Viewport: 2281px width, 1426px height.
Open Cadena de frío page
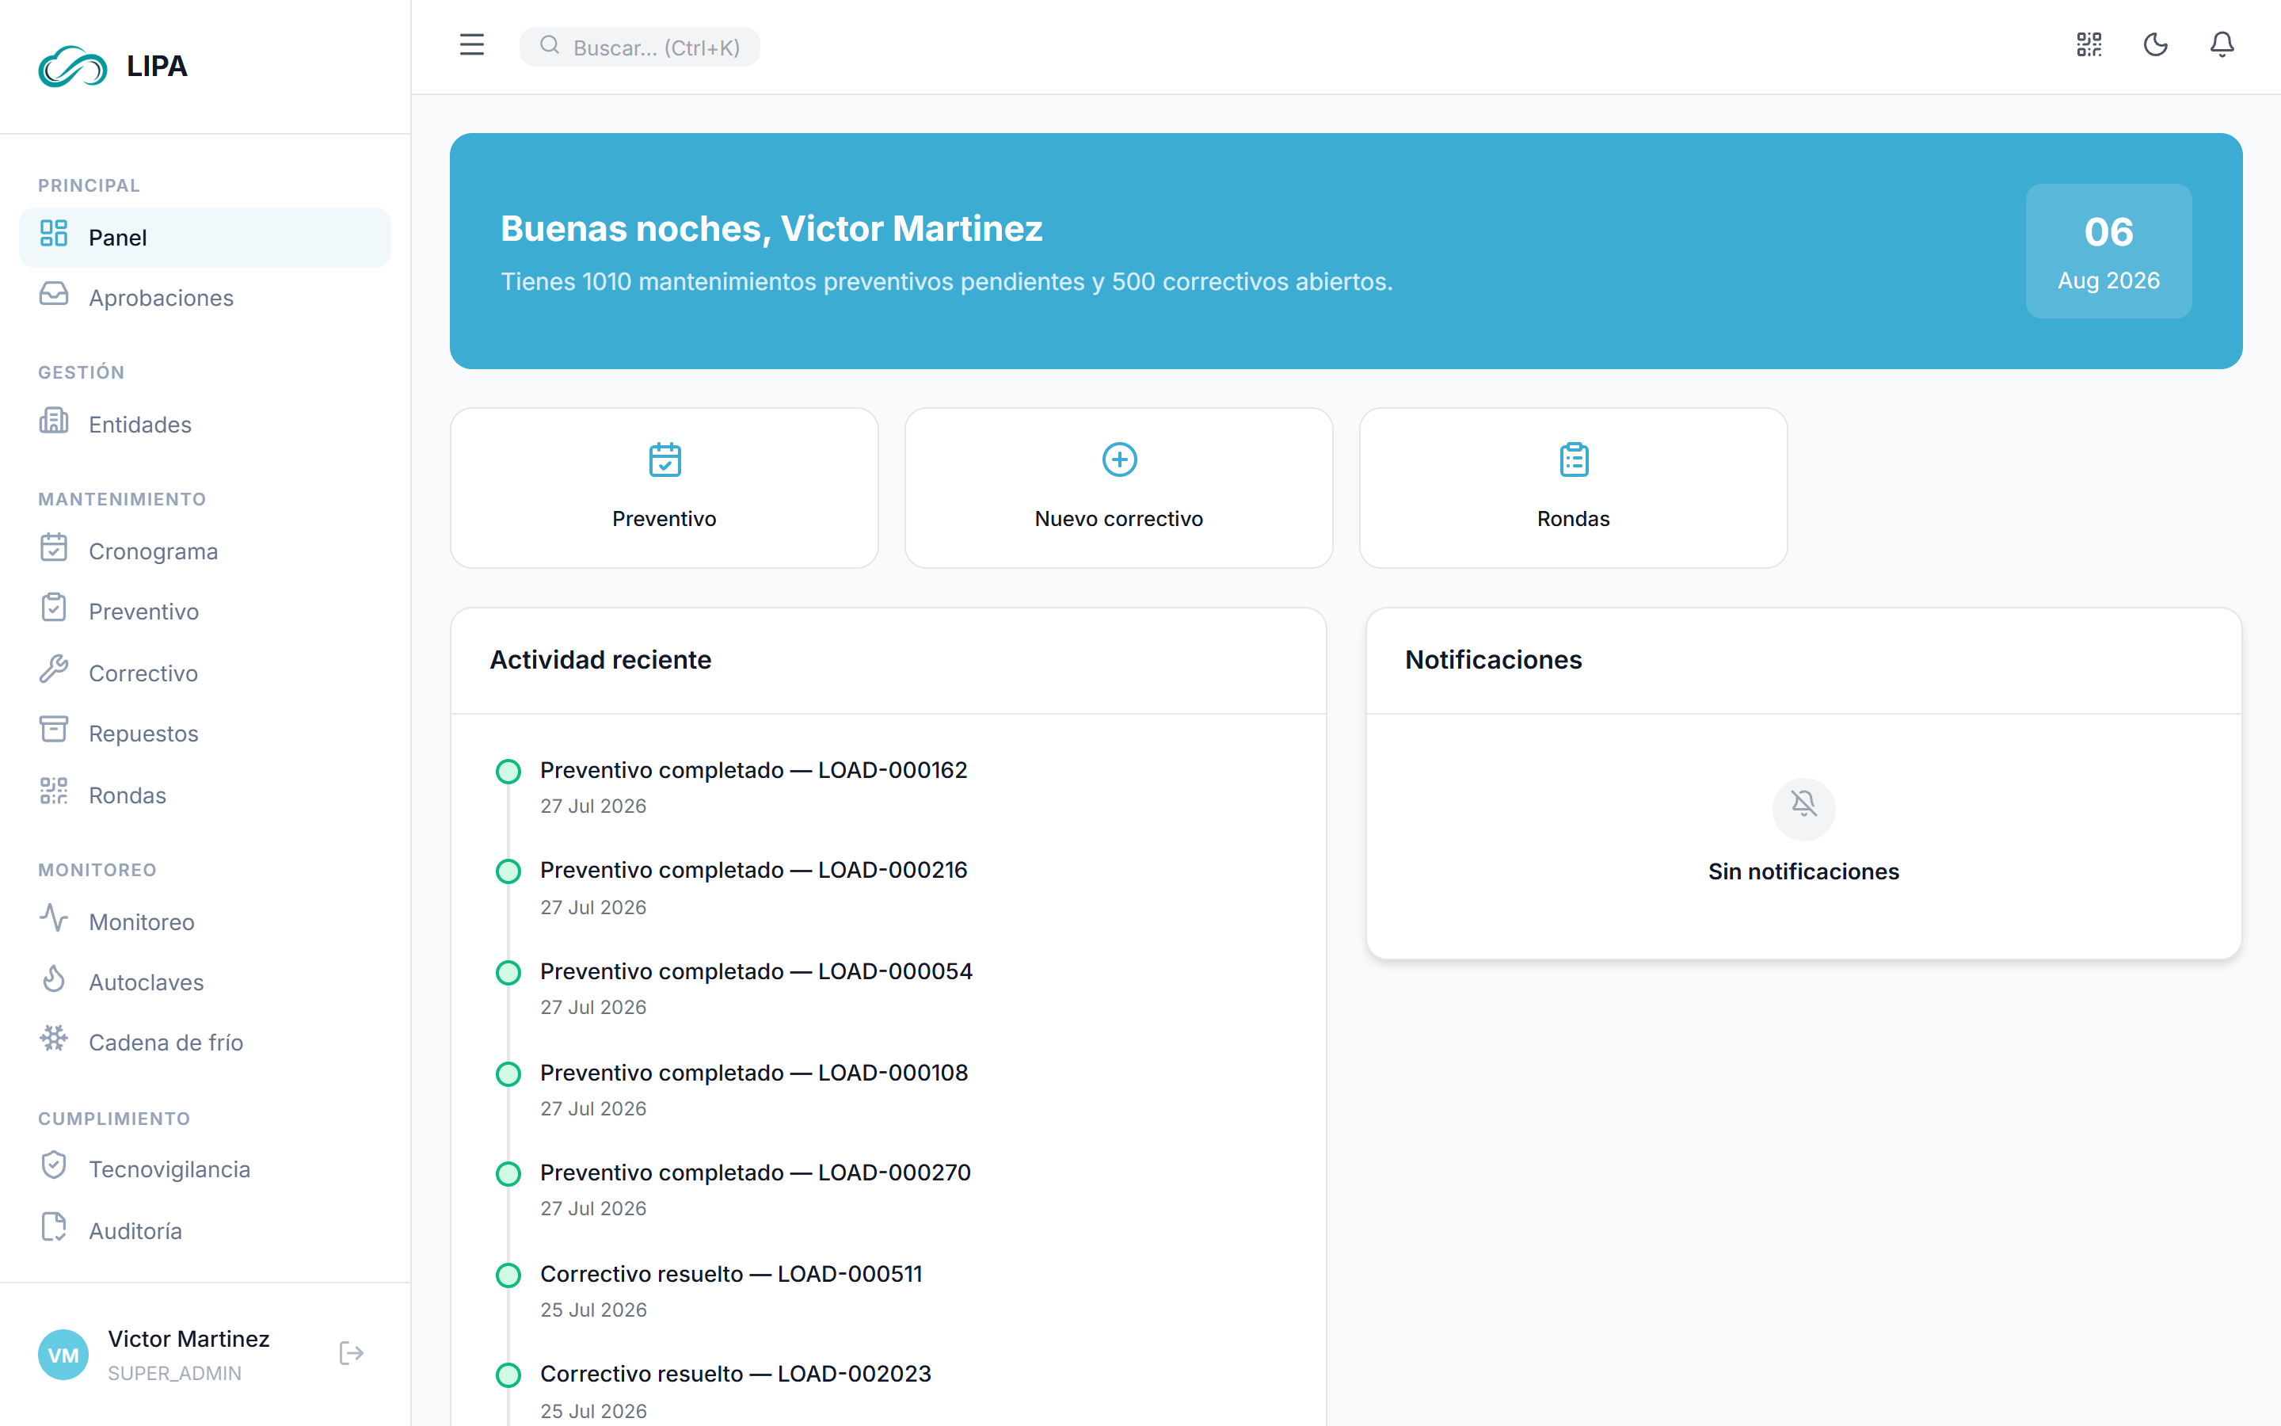point(204,1043)
